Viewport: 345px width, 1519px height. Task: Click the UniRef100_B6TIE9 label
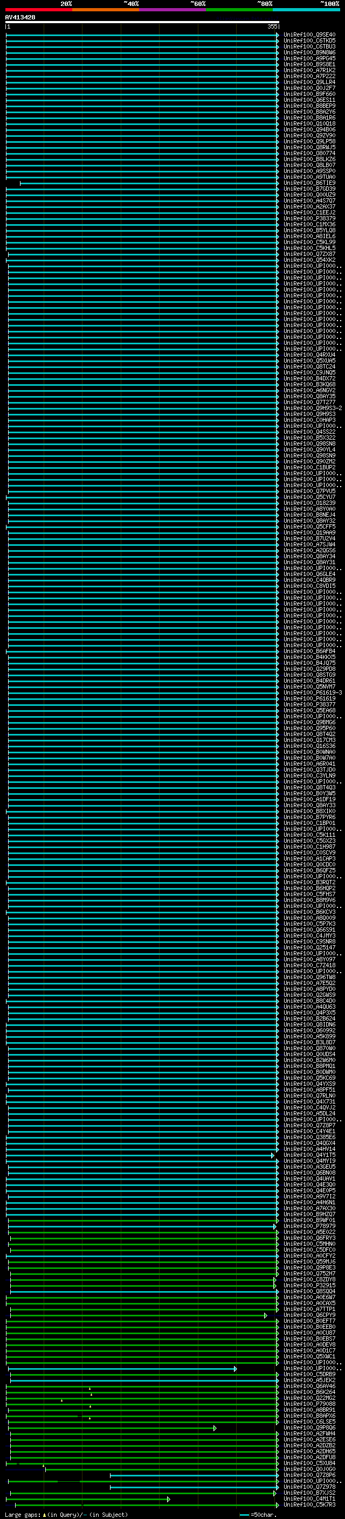pos(309,183)
